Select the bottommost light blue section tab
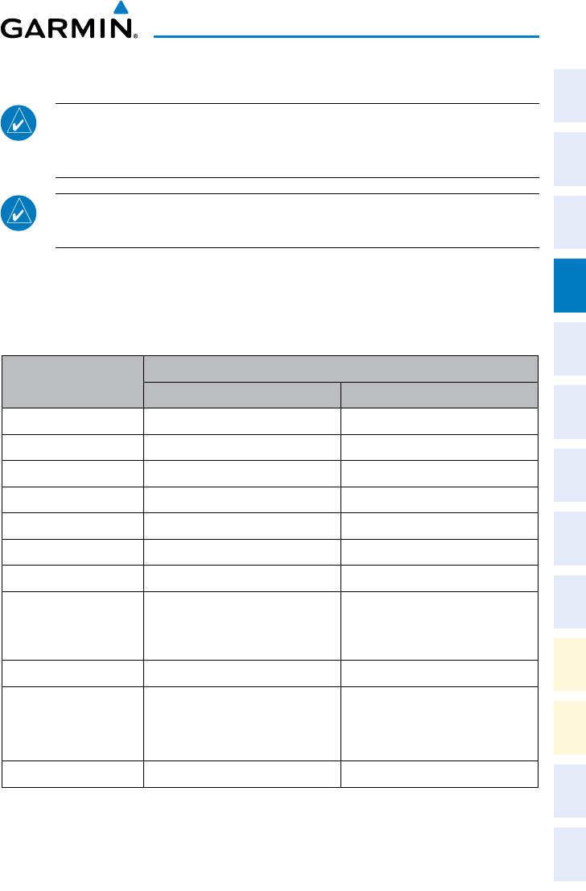 (570, 855)
